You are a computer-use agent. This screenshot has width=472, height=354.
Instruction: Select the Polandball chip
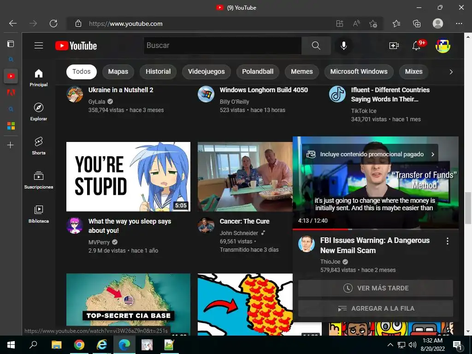pyautogui.click(x=258, y=71)
